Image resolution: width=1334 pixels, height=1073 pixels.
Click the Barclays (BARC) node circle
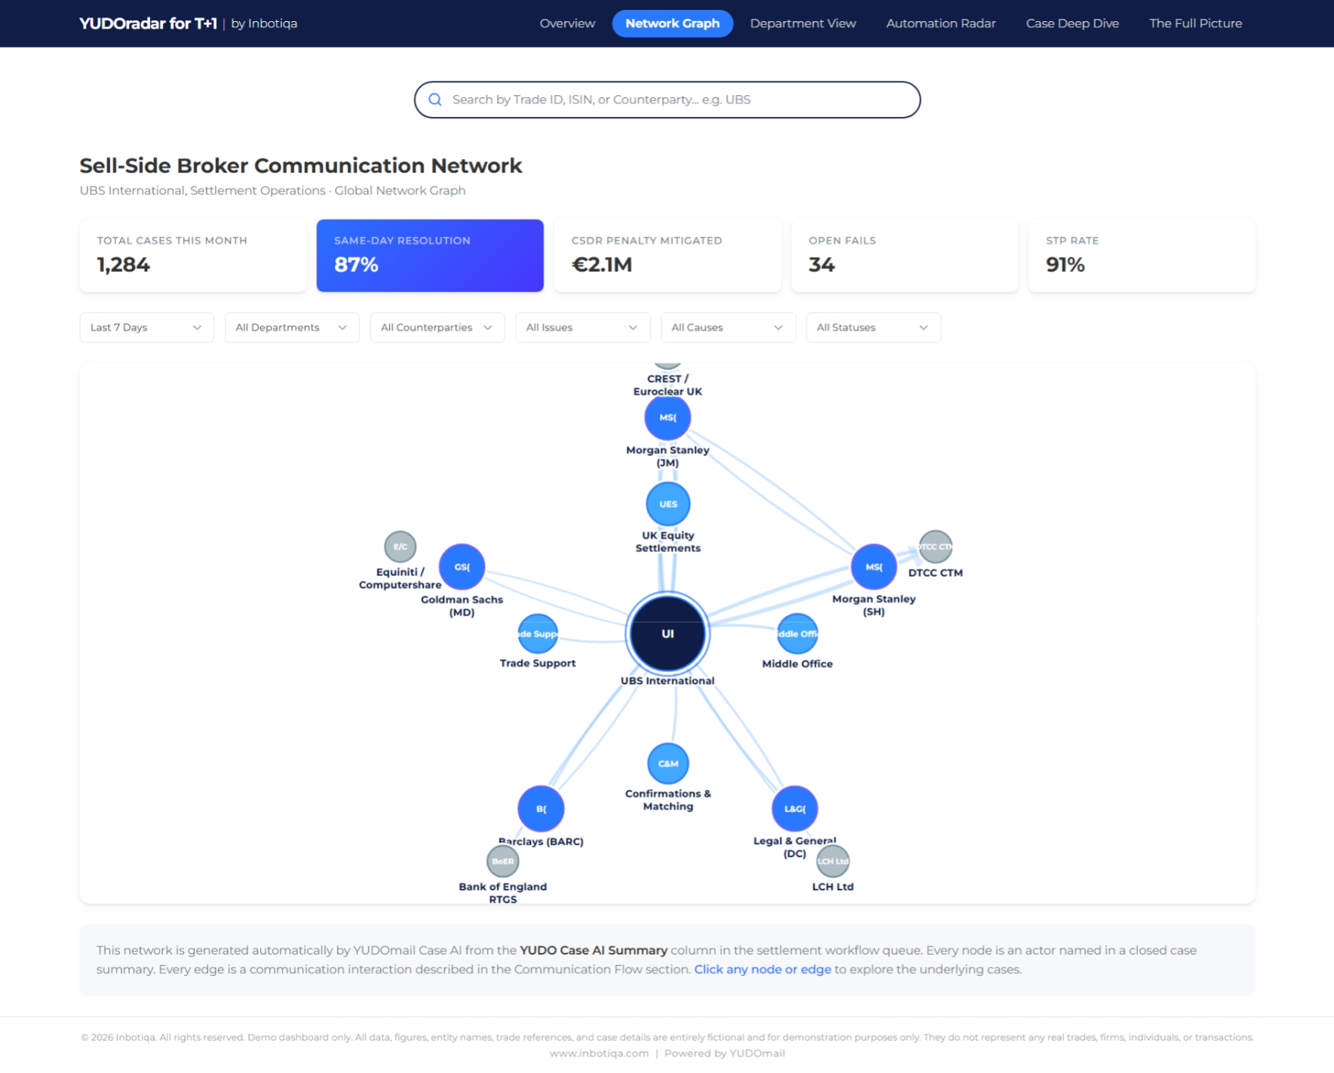541,808
